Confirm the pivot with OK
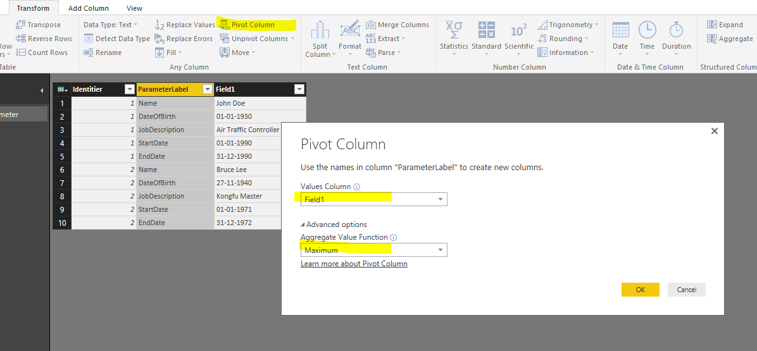Screen dimensions: 757x351 (x=640, y=289)
